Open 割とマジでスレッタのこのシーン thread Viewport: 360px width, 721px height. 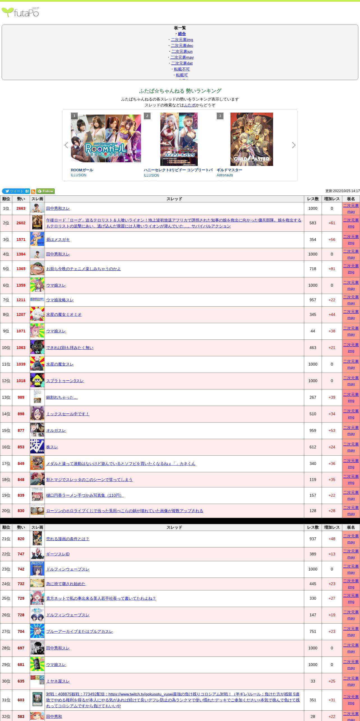click(x=89, y=480)
